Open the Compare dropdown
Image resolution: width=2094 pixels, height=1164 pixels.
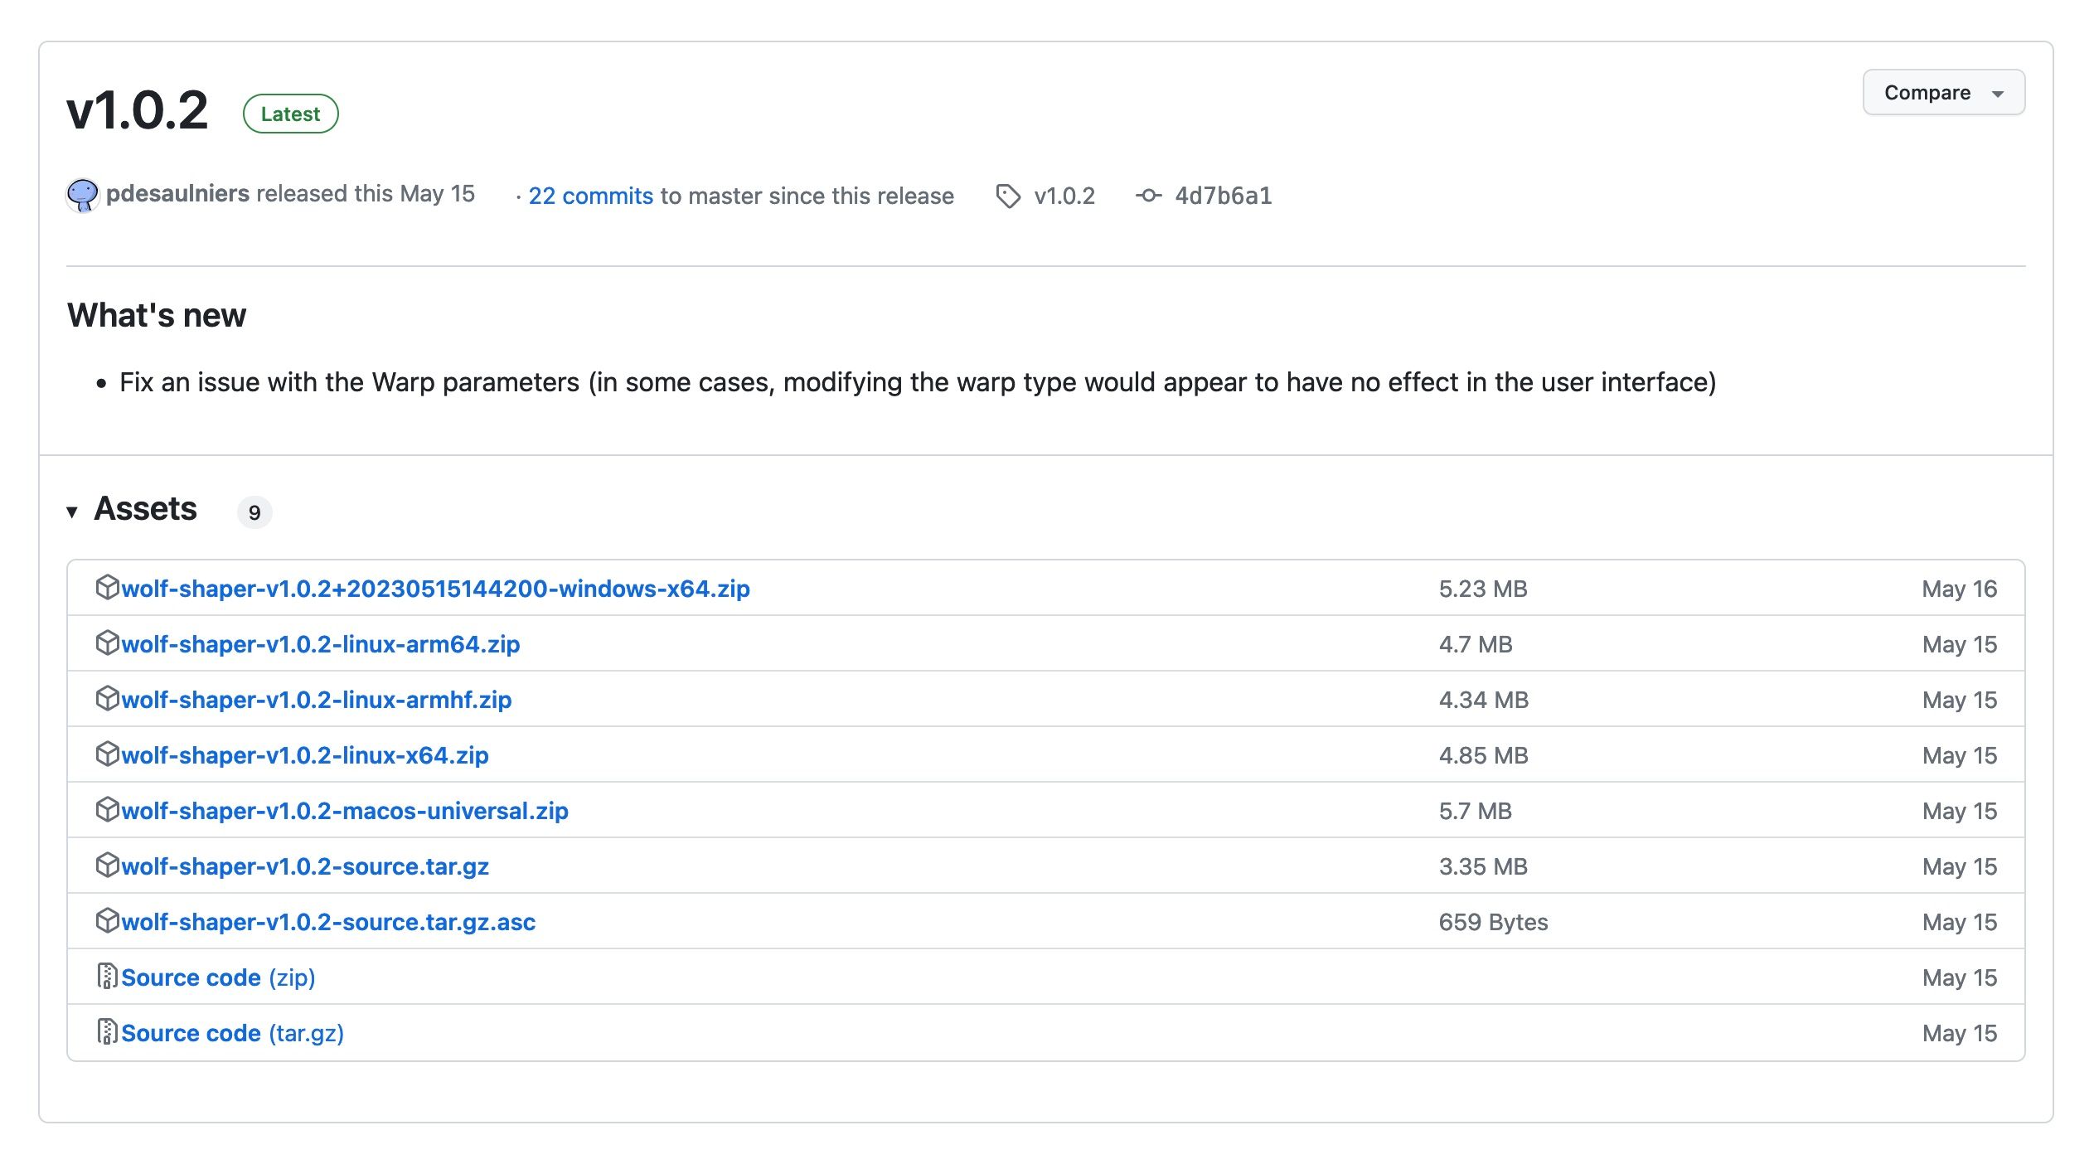click(x=1943, y=92)
